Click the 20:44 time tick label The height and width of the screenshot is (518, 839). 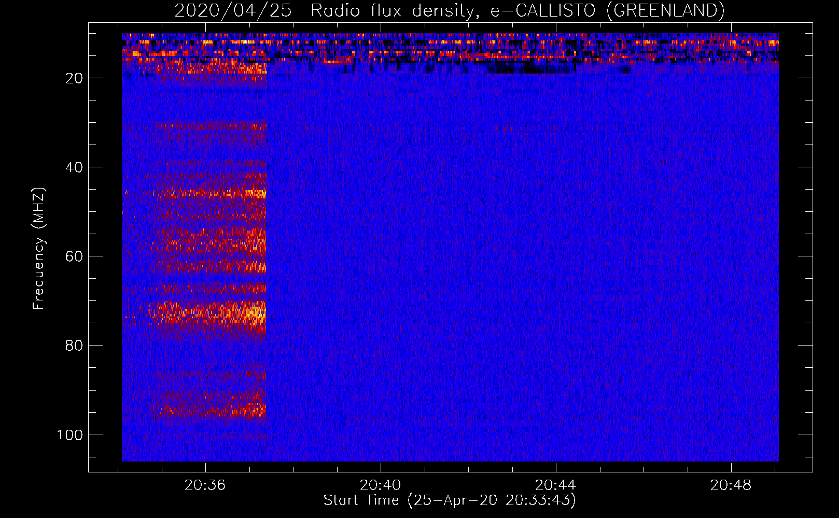(x=555, y=485)
